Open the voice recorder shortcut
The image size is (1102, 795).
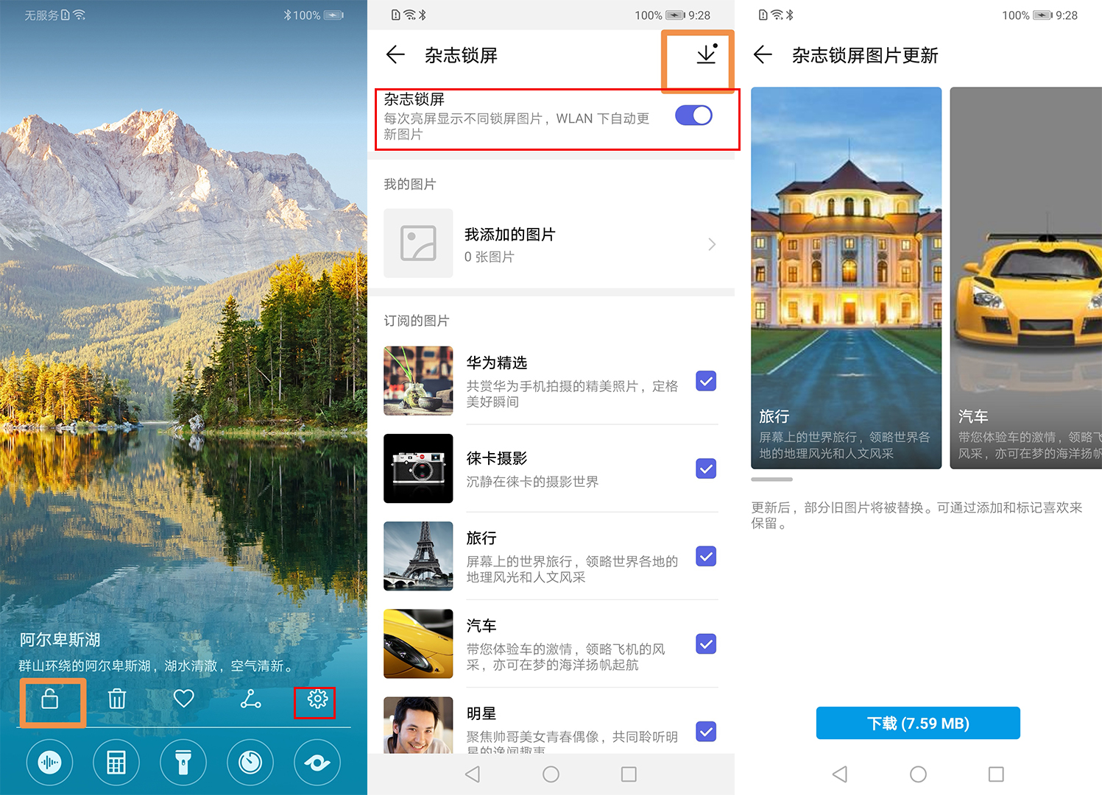point(49,763)
